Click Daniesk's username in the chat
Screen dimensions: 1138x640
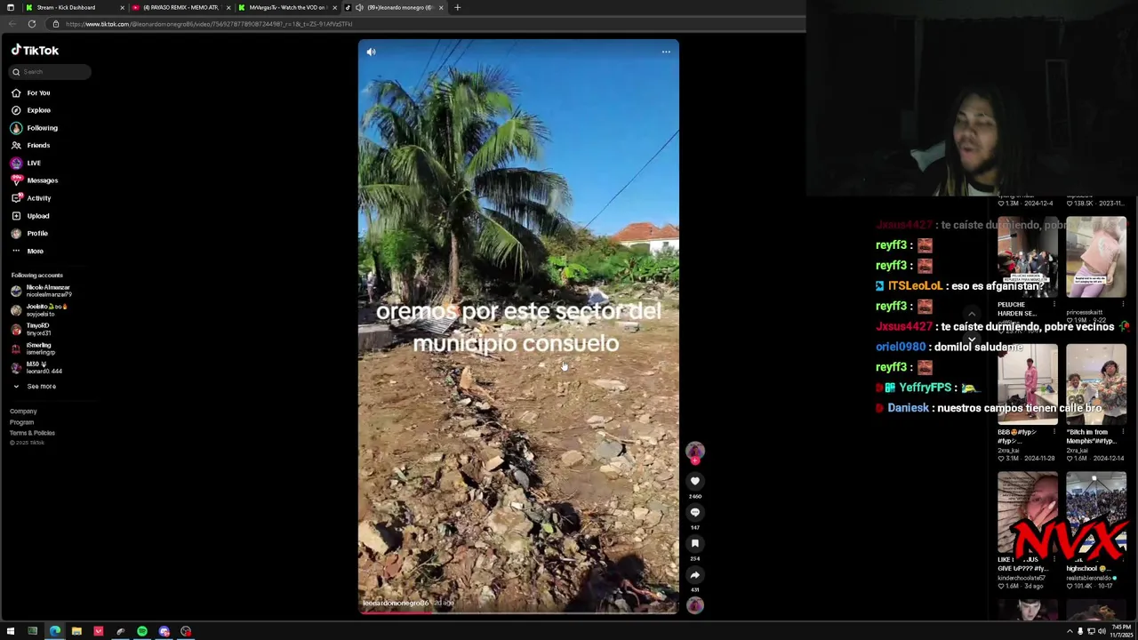click(908, 408)
